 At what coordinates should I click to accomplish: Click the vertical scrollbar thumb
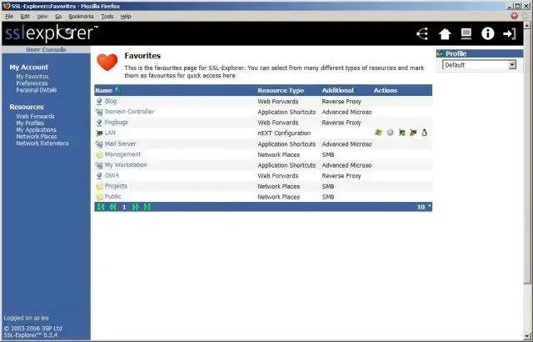point(527,156)
